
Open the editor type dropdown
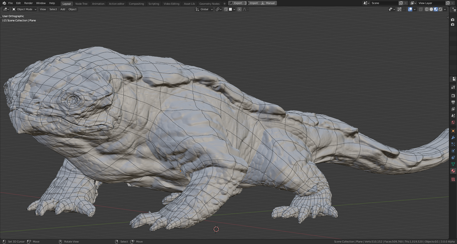point(6,10)
